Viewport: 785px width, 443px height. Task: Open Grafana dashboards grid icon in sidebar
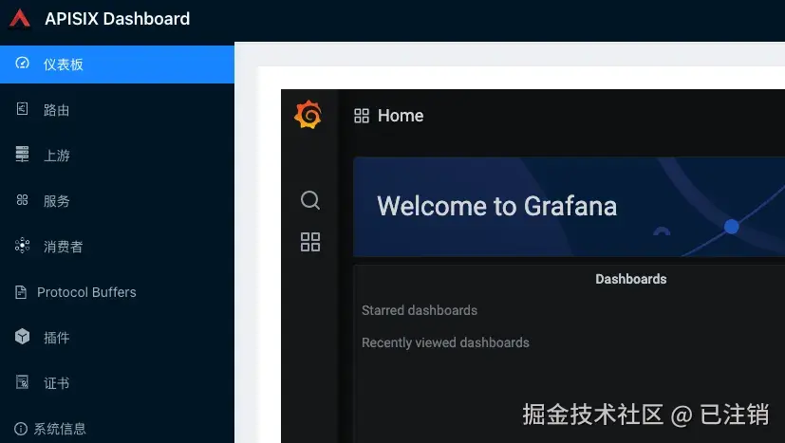point(310,242)
